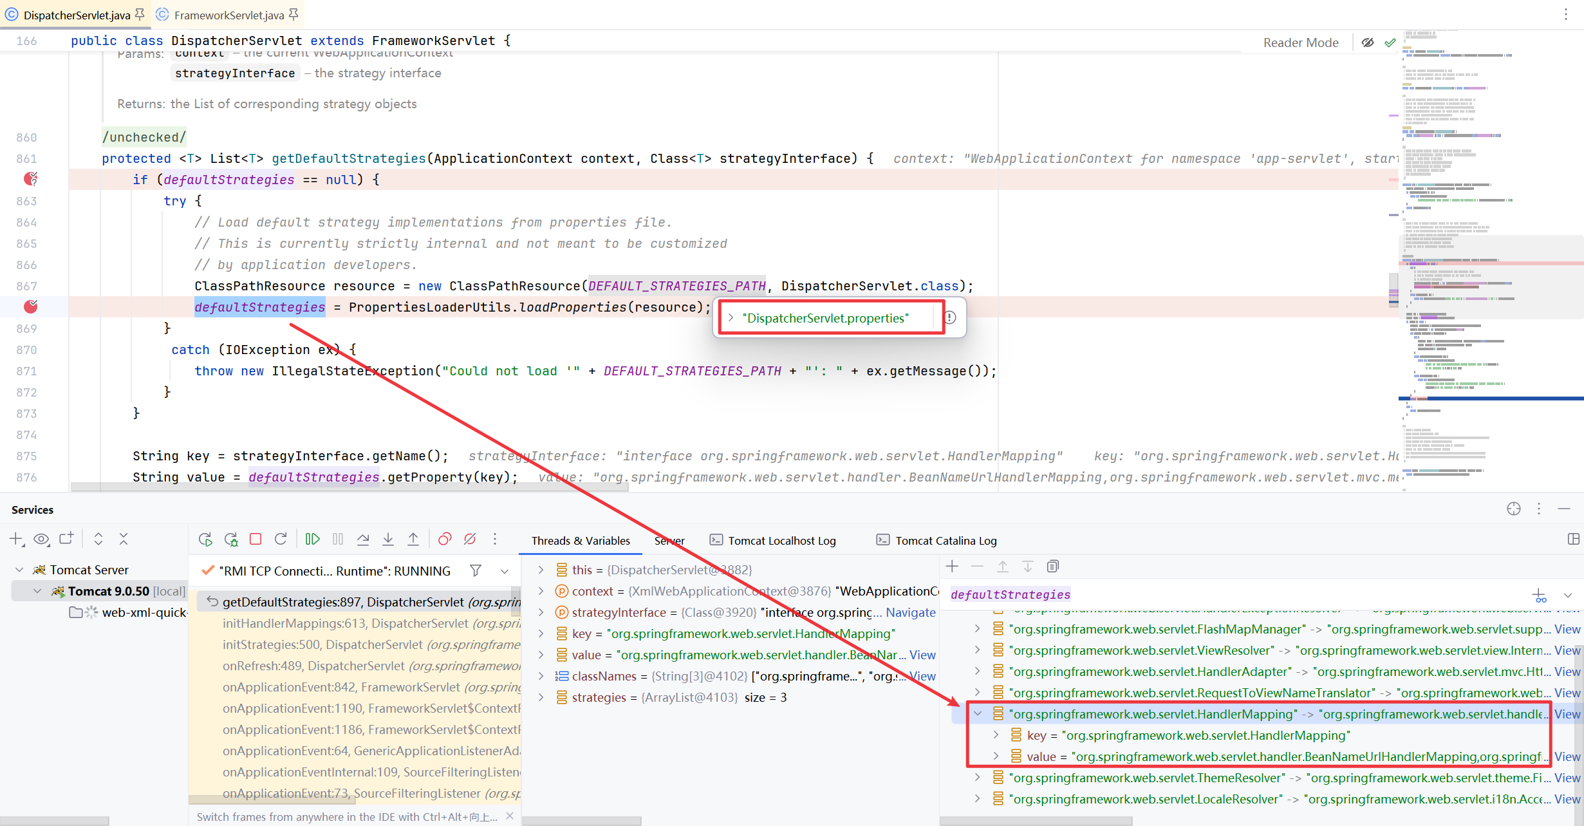Click Navigate link for strategyInterface
The height and width of the screenshot is (826, 1584).
click(910, 612)
